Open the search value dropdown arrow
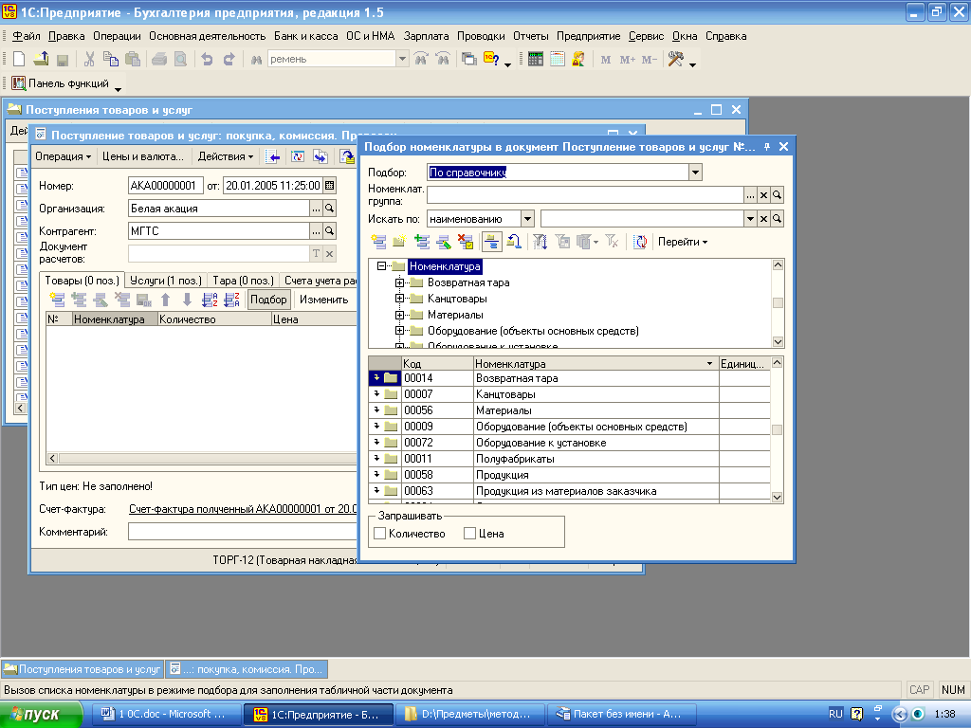Viewport: 971px width, 728px height. tap(751, 219)
